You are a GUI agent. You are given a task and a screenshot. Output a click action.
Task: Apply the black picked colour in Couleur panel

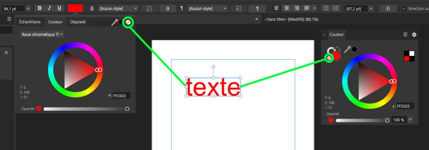pos(354,50)
